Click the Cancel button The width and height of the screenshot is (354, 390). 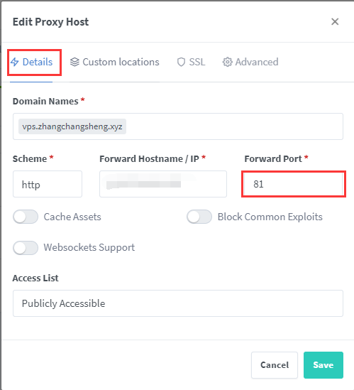coord(275,365)
